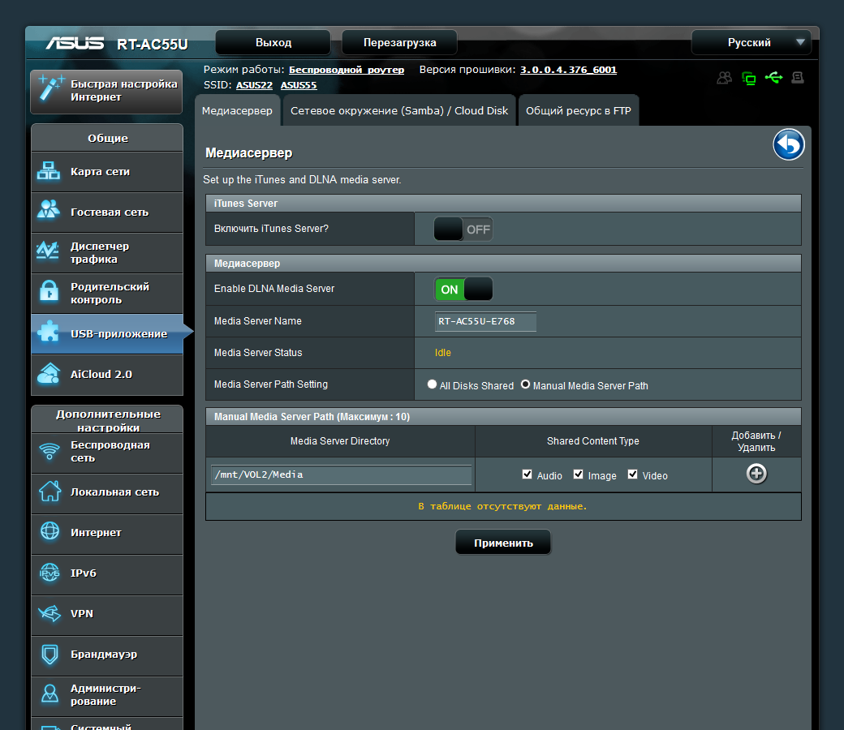Toggle the iTunes Server switch on
The height and width of the screenshot is (730, 844).
point(463,230)
